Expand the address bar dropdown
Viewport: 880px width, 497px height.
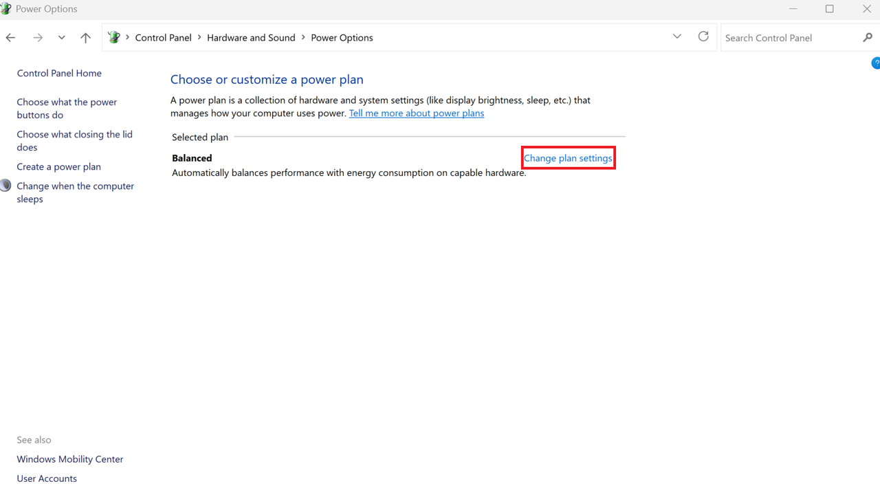pyautogui.click(x=677, y=36)
